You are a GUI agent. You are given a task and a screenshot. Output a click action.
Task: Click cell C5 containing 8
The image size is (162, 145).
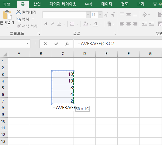pos(63,88)
